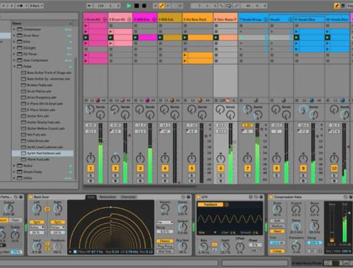Viewport: 353px width, 268px height.
Task: Click the Back Door device hot-swap icon
Action: pos(183,197)
